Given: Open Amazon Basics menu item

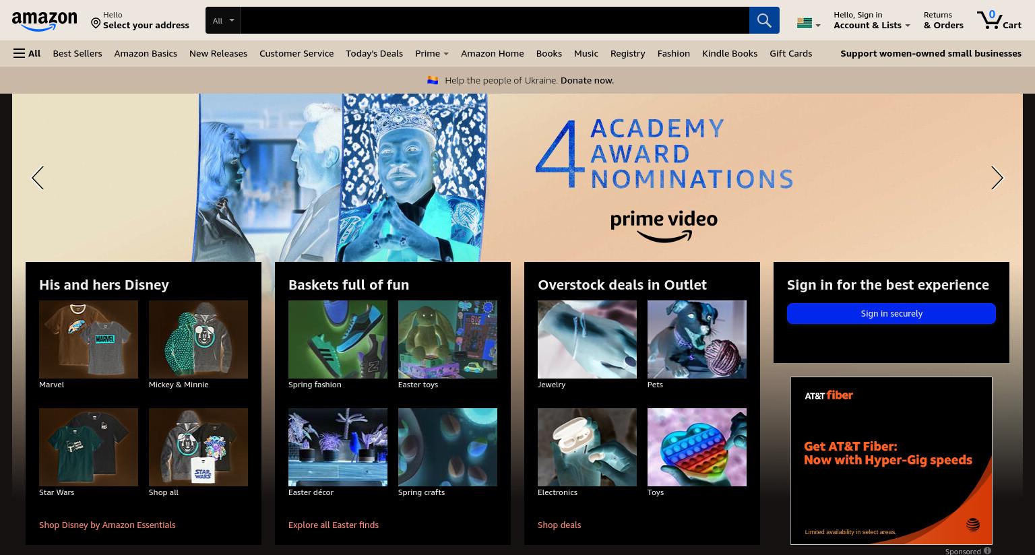Looking at the screenshot, I should (146, 53).
